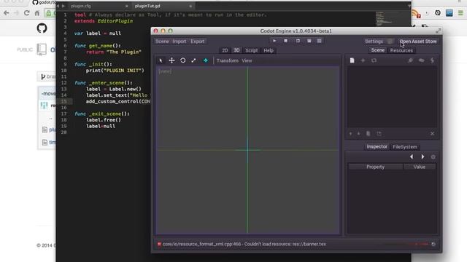Click the RSS extension icon in browser
The width and height of the screenshot is (467, 262).
pyautogui.click(x=416, y=14)
